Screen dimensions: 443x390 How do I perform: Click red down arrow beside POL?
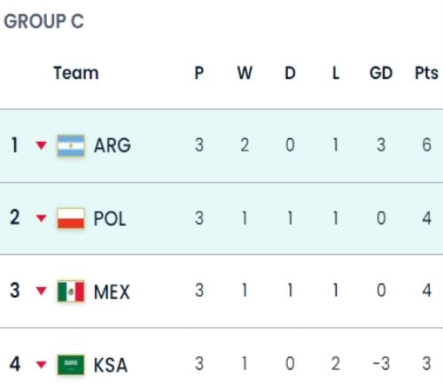pyautogui.click(x=41, y=218)
